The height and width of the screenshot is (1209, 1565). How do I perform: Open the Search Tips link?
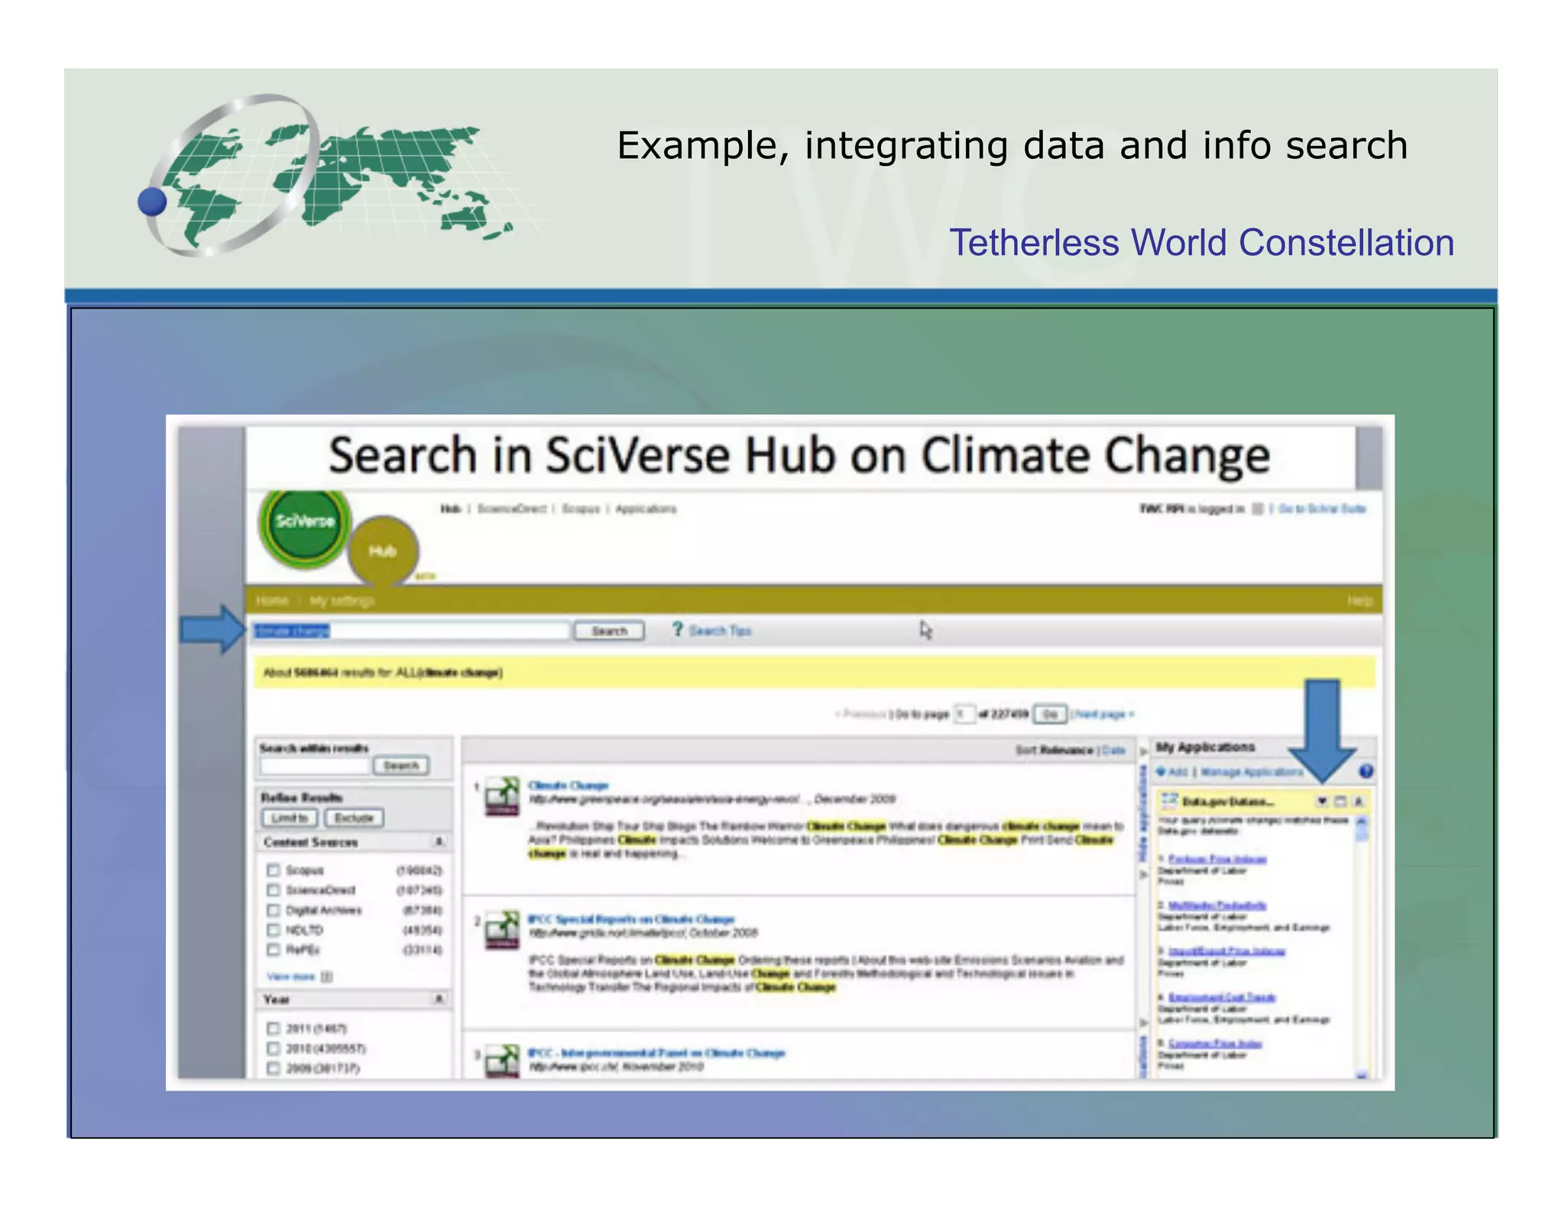[x=720, y=630]
